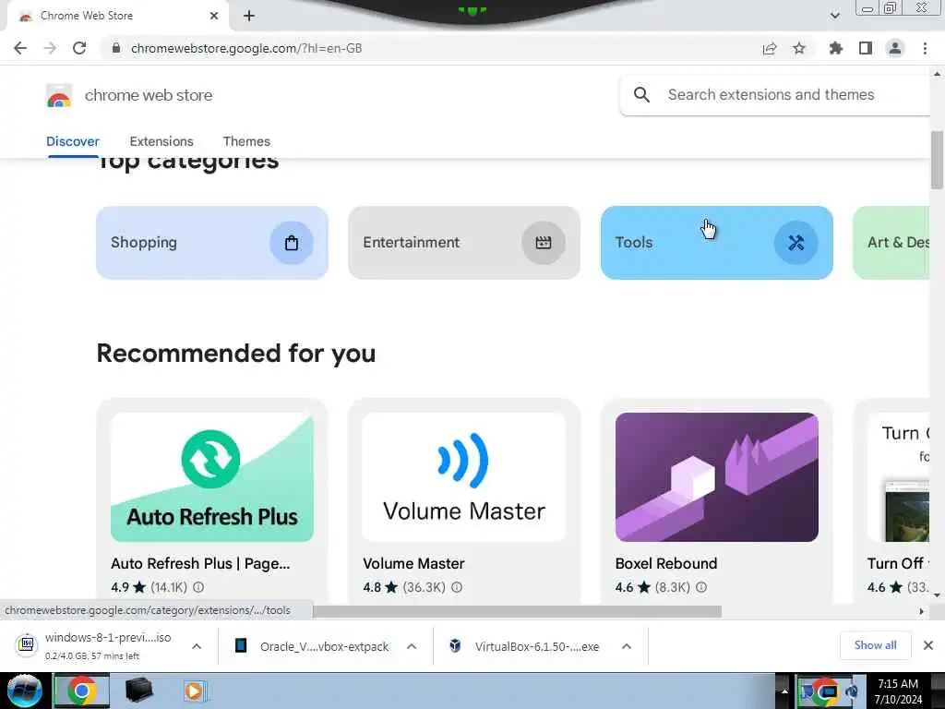This screenshot has width=945, height=709.
Task: Click the Tools wrench icon
Action: coord(795,243)
